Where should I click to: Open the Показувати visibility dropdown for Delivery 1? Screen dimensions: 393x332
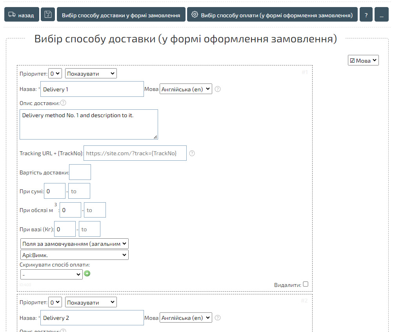point(91,74)
